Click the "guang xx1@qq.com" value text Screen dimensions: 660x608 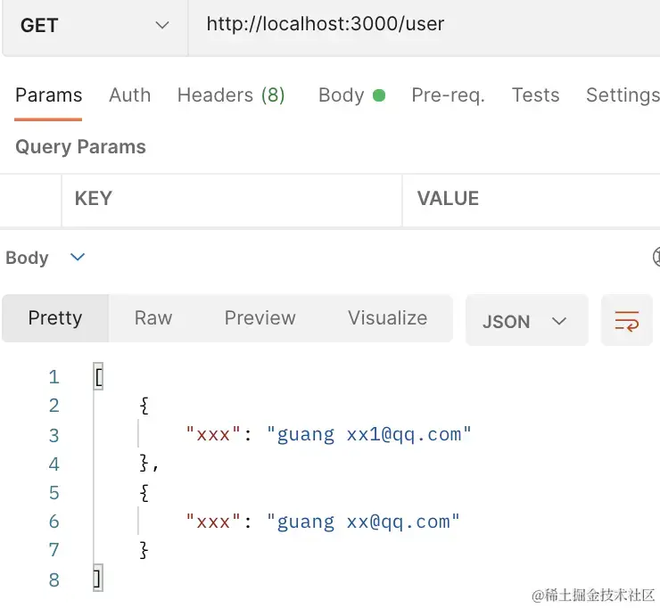[x=368, y=435]
